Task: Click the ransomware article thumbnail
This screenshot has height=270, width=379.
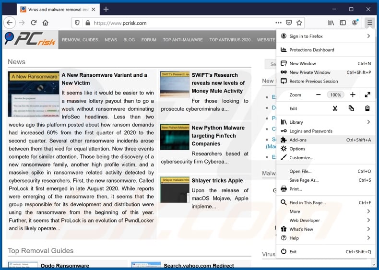Action: [x=34, y=94]
